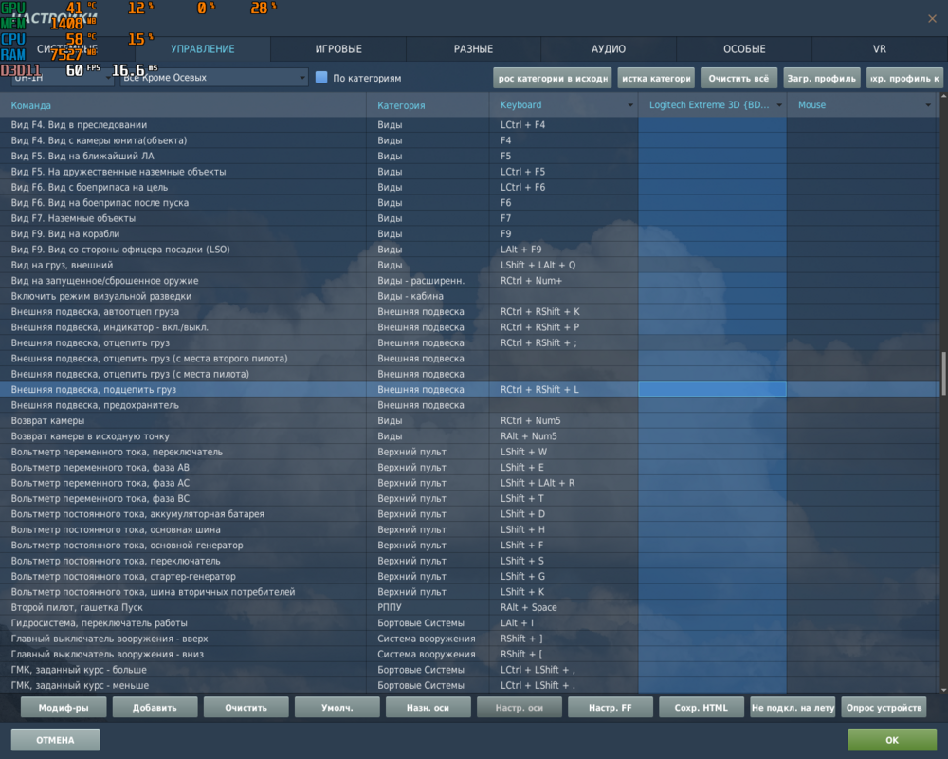Open modifiers with the Модиф-ры button
The image size is (948, 759).
63,707
